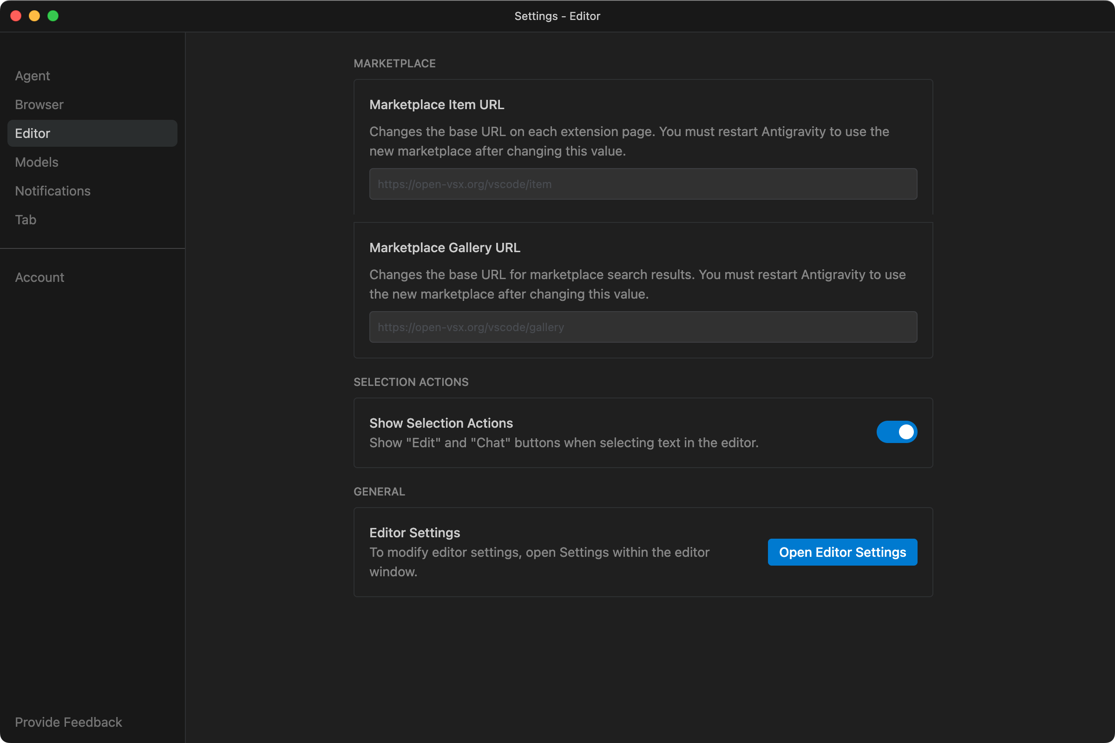Click the Marketplace Gallery URL text box
Screen dimensions: 1115x743
pyautogui.click(x=643, y=327)
